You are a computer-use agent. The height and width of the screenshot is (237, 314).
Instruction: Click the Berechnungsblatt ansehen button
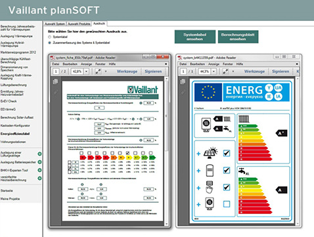point(238,37)
